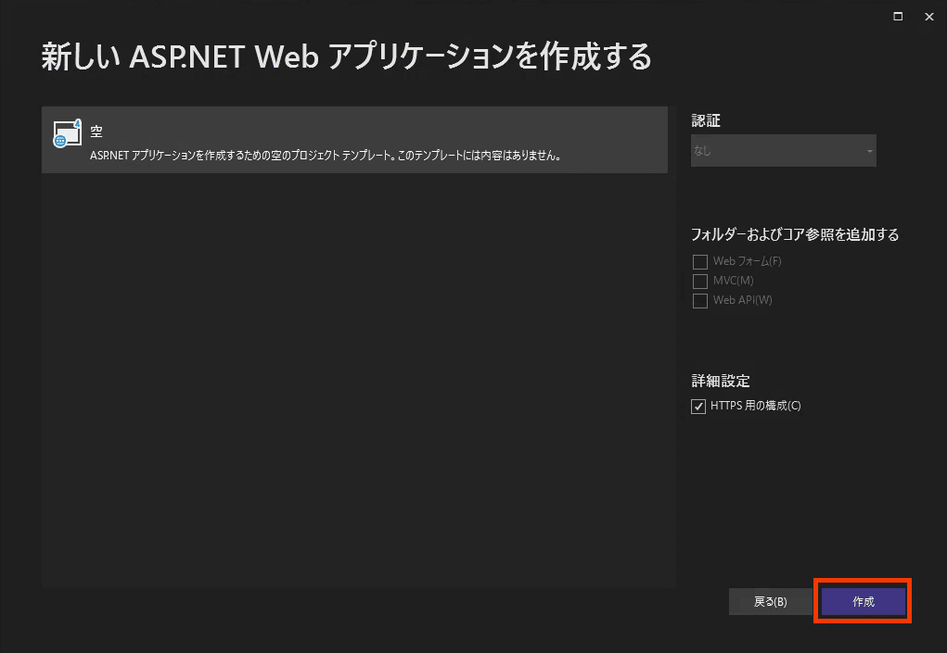The width and height of the screenshot is (947, 653).
Task: Uncheck HTTPS 用の構成(C) option
Action: tap(698, 407)
